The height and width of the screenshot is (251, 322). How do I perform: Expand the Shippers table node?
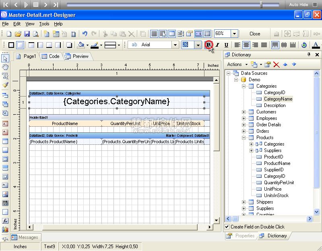tap(244, 202)
